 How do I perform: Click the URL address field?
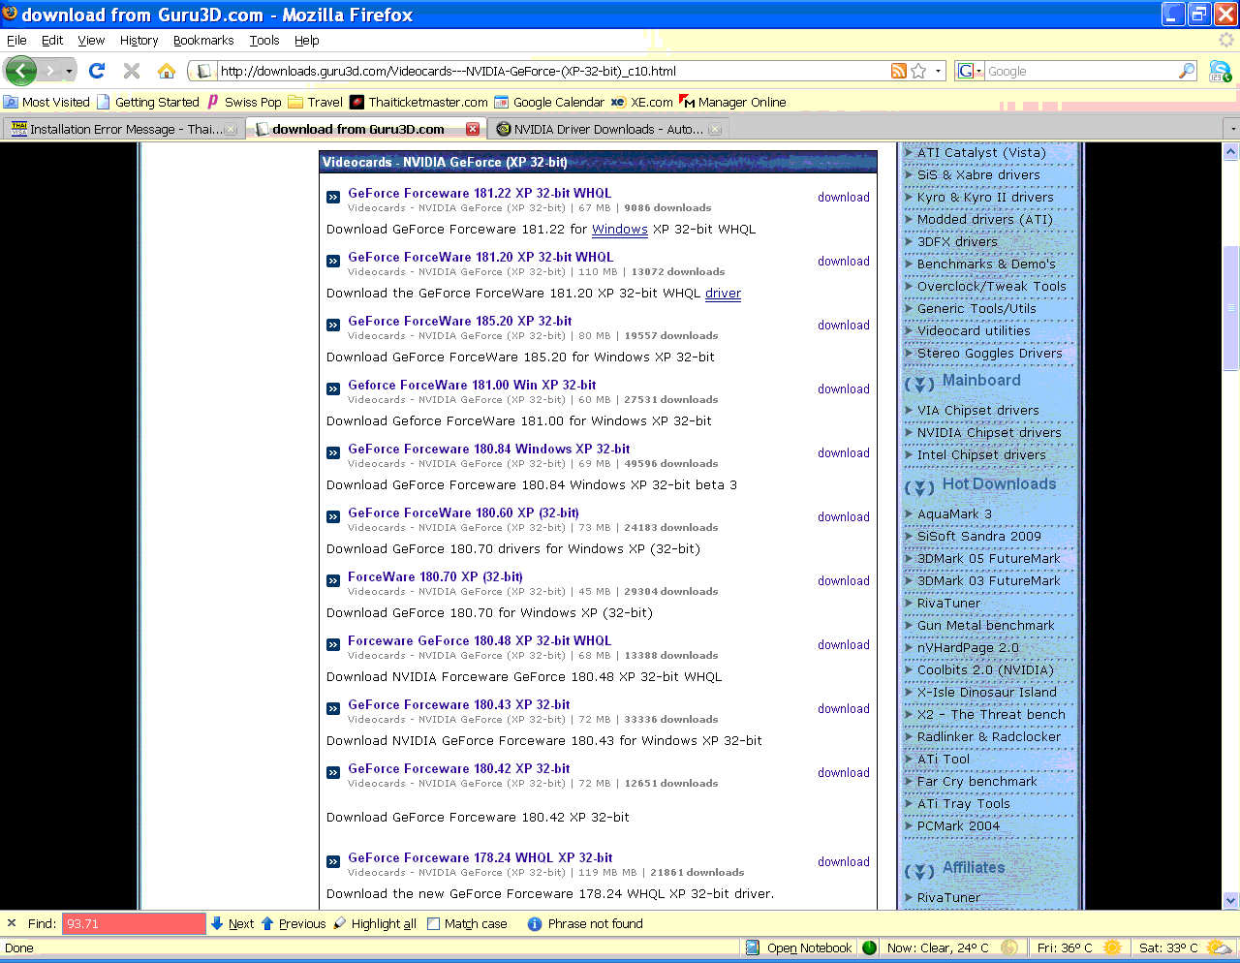click(x=552, y=71)
